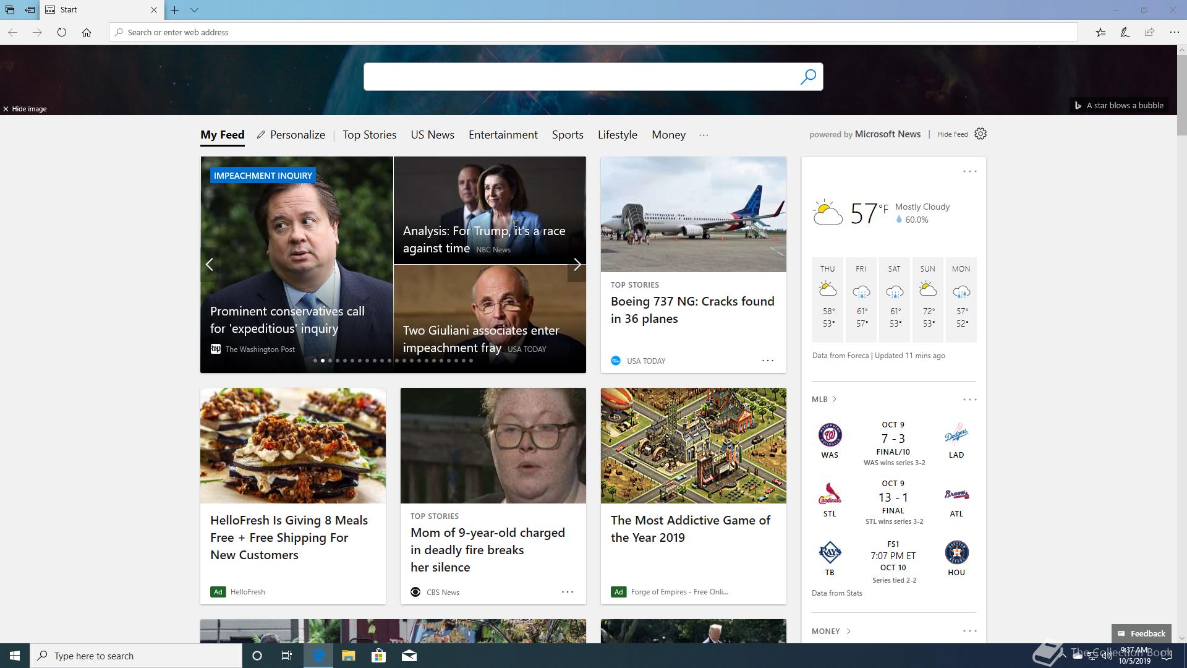Open Edge Settings and more menu
Screen dimensions: 1187x668
(x=1174, y=32)
